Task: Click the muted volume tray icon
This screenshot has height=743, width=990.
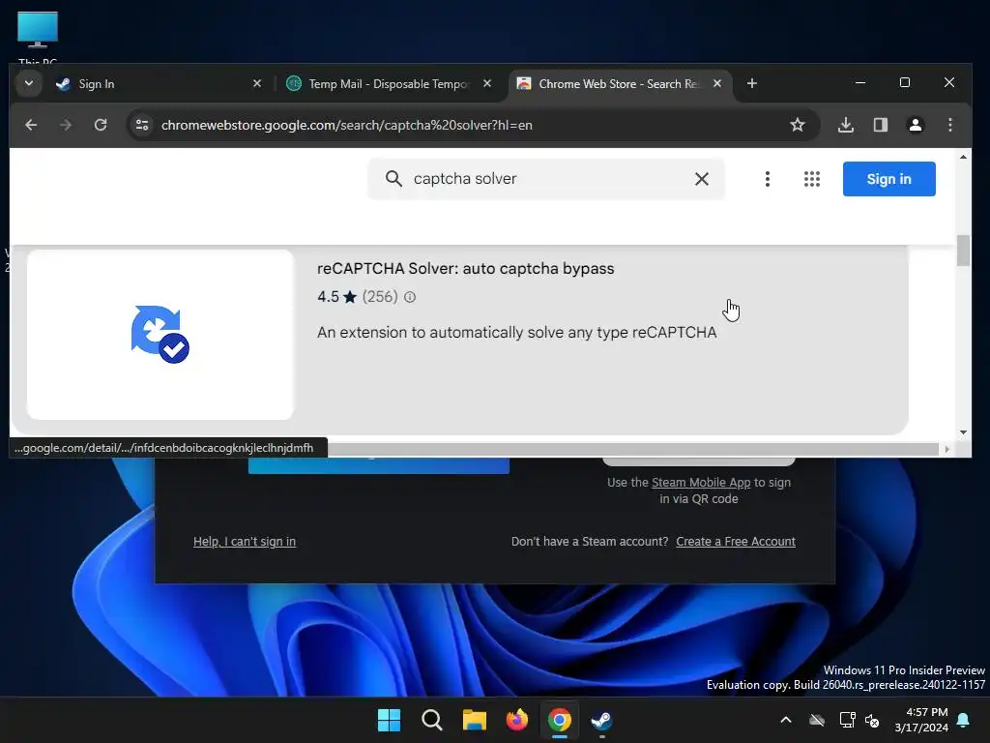Action: [x=873, y=720]
